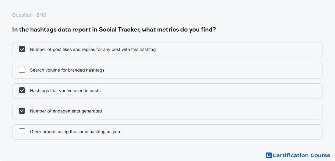
Task: Click empty area of 'Hashtags that you've used' card
Action: point(214,91)
